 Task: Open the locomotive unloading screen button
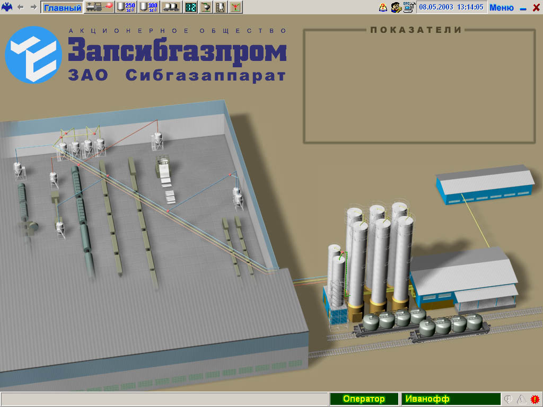pos(99,7)
